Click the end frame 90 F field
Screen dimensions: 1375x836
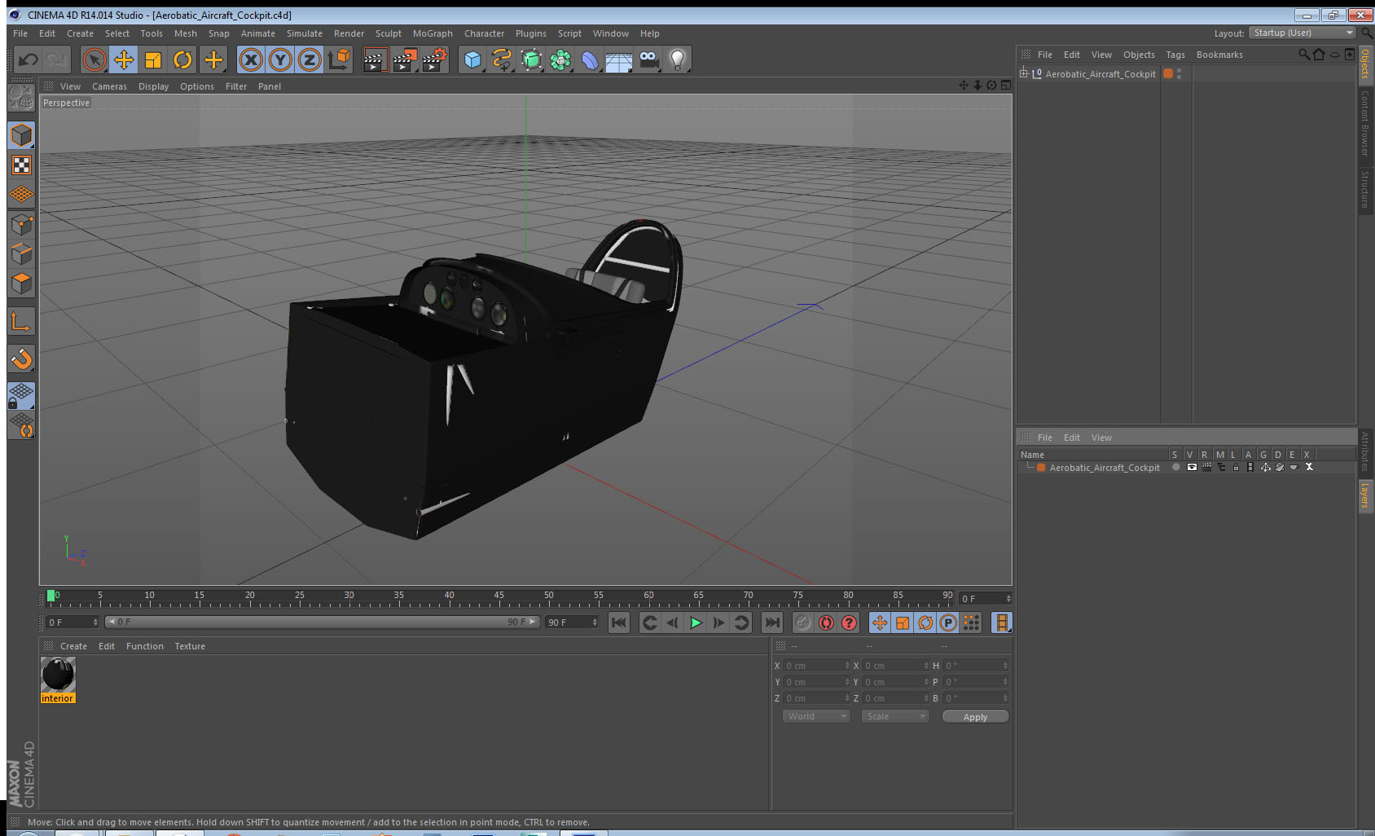click(x=572, y=622)
